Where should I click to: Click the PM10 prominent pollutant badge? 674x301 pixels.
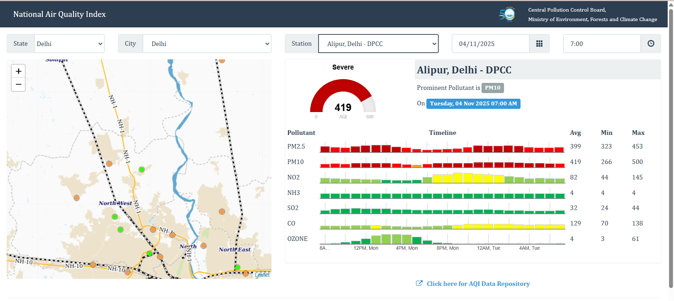[x=492, y=88]
